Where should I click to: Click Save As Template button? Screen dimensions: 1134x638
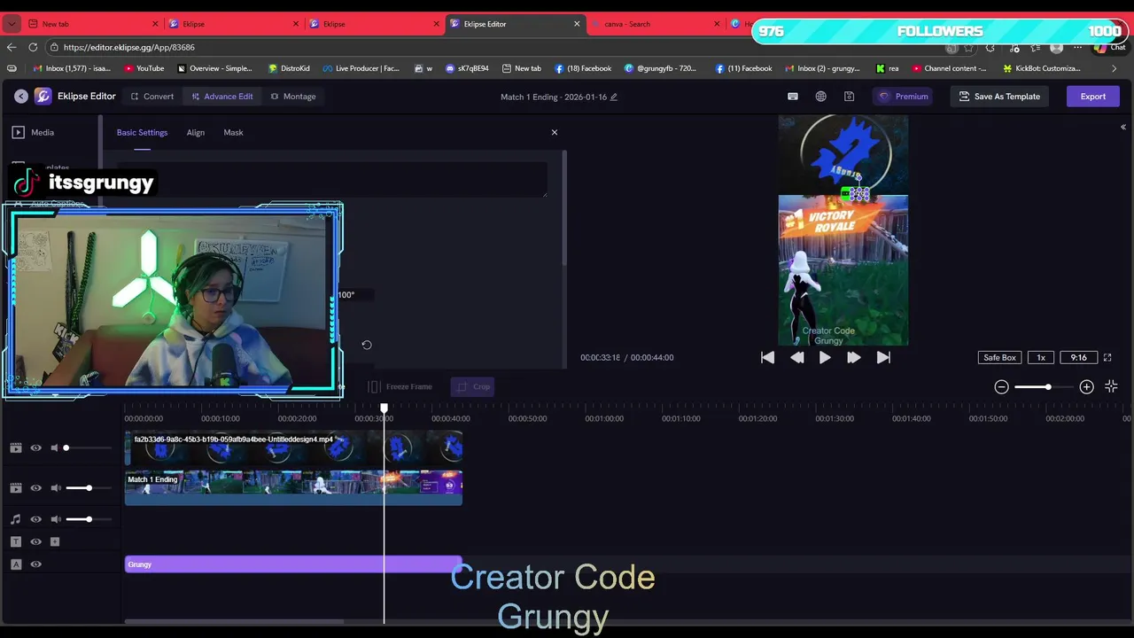pyautogui.click(x=999, y=96)
